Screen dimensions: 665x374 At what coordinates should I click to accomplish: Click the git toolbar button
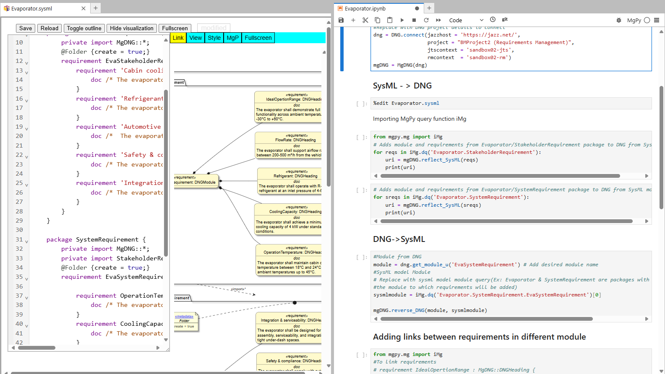505,19
